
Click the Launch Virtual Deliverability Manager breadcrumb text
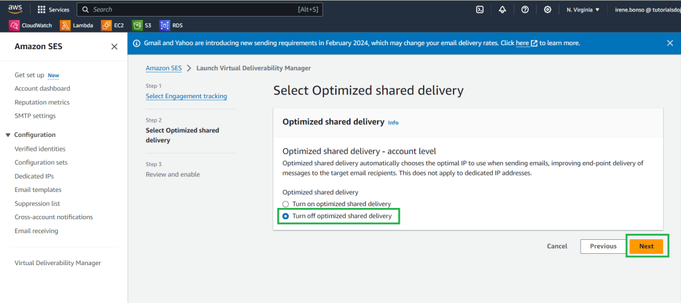click(253, 68)
